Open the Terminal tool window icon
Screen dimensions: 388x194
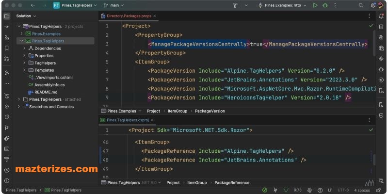pos(7,149)
